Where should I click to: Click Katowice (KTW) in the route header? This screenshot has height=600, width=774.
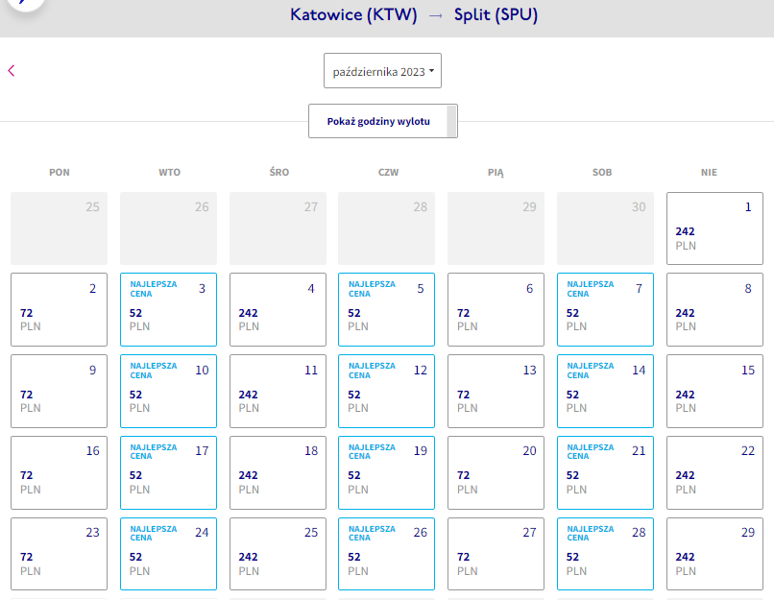click(353, 14)
